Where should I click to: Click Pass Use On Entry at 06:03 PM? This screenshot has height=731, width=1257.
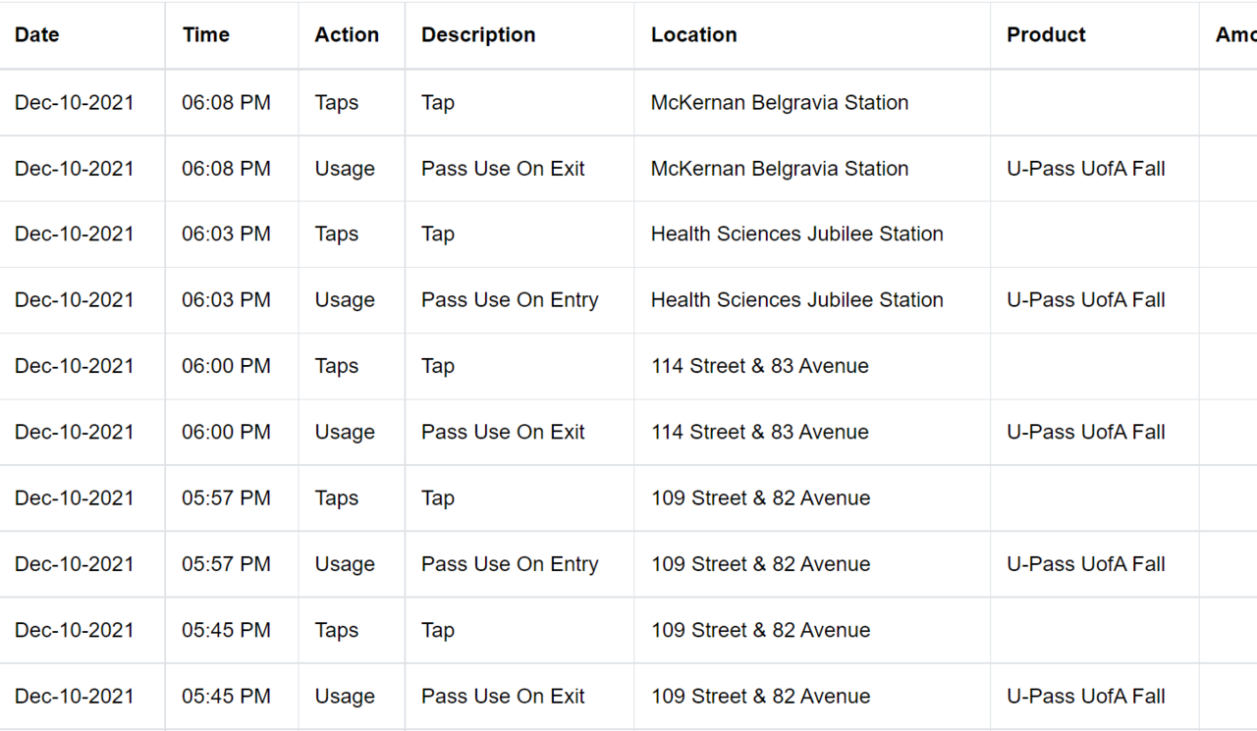click(x=510, y=300)
